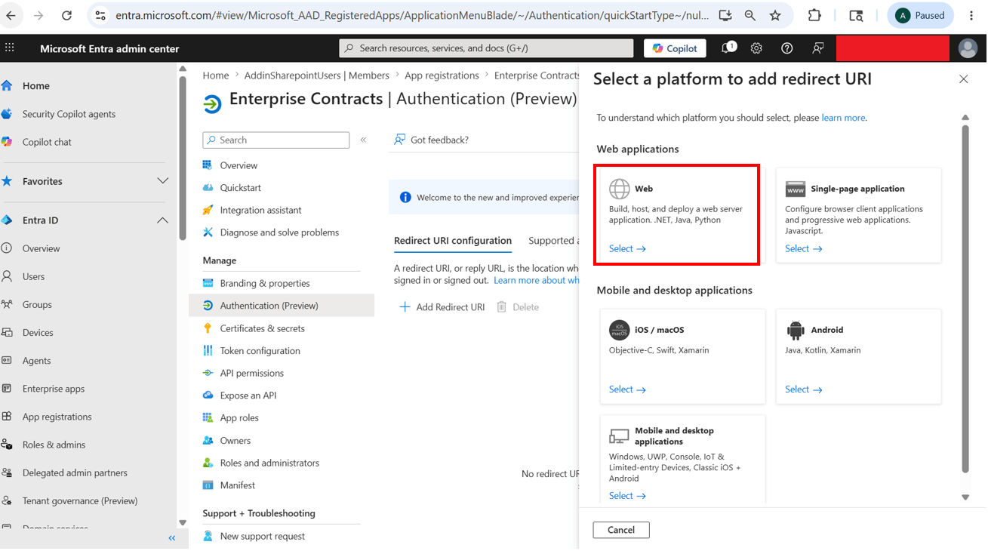Open Roles & admins in the sidebar
Viewport: 988px width, 551px height.
tap(54, 445)
